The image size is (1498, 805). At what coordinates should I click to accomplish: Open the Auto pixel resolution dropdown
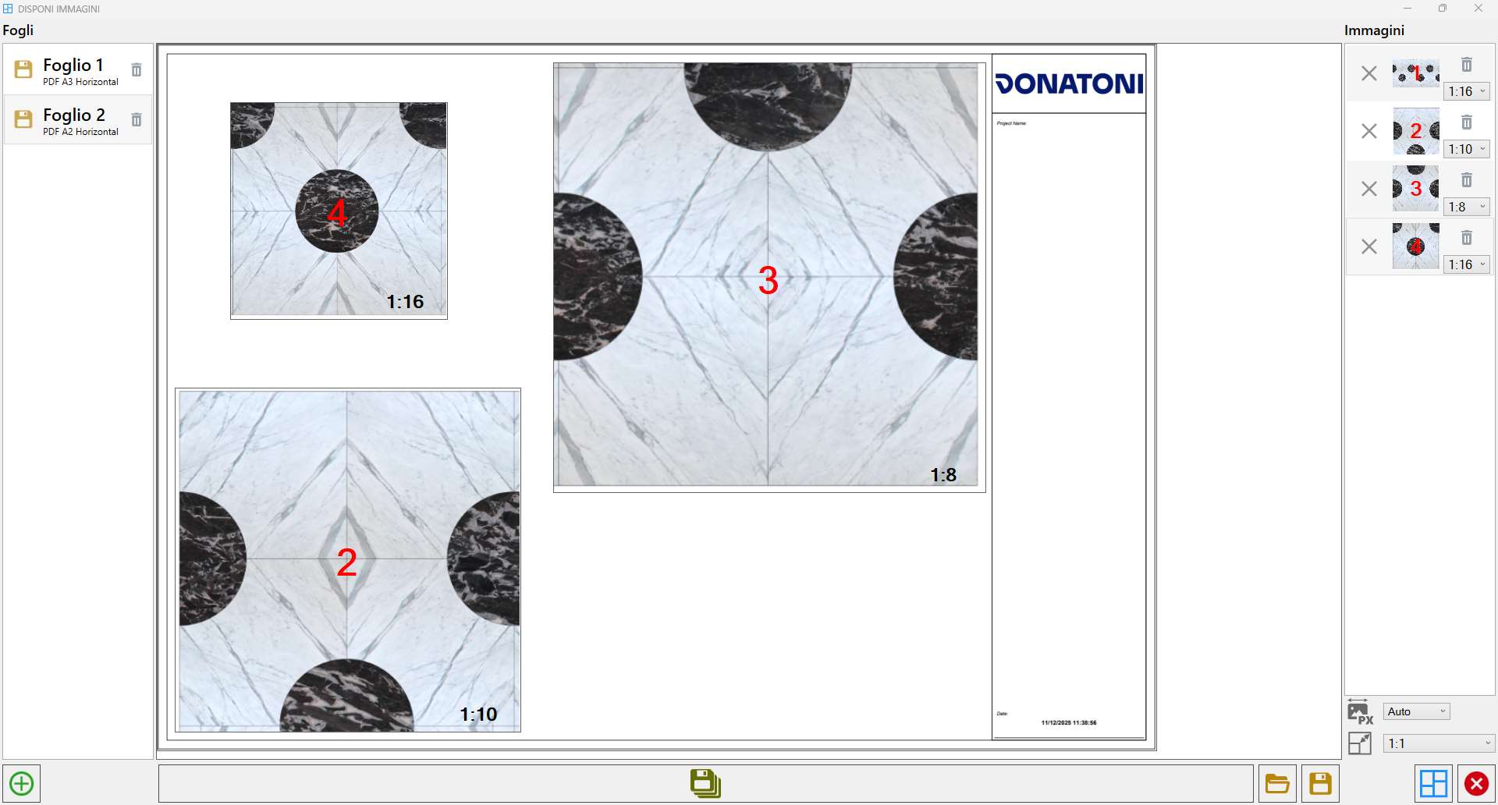pyautogui.click(x=1417, y=711)
